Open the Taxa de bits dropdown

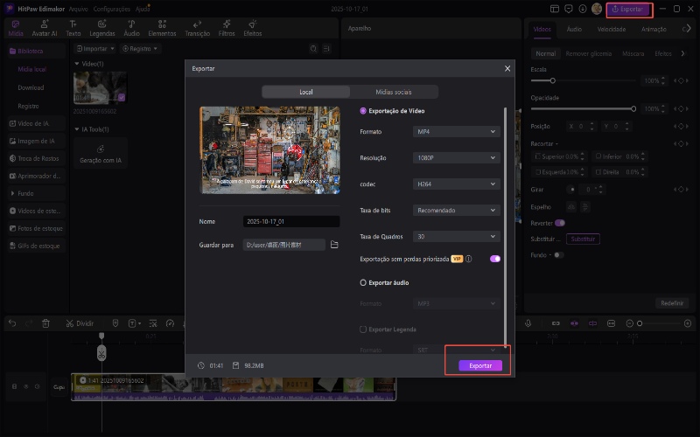click(x=456, y=211)
